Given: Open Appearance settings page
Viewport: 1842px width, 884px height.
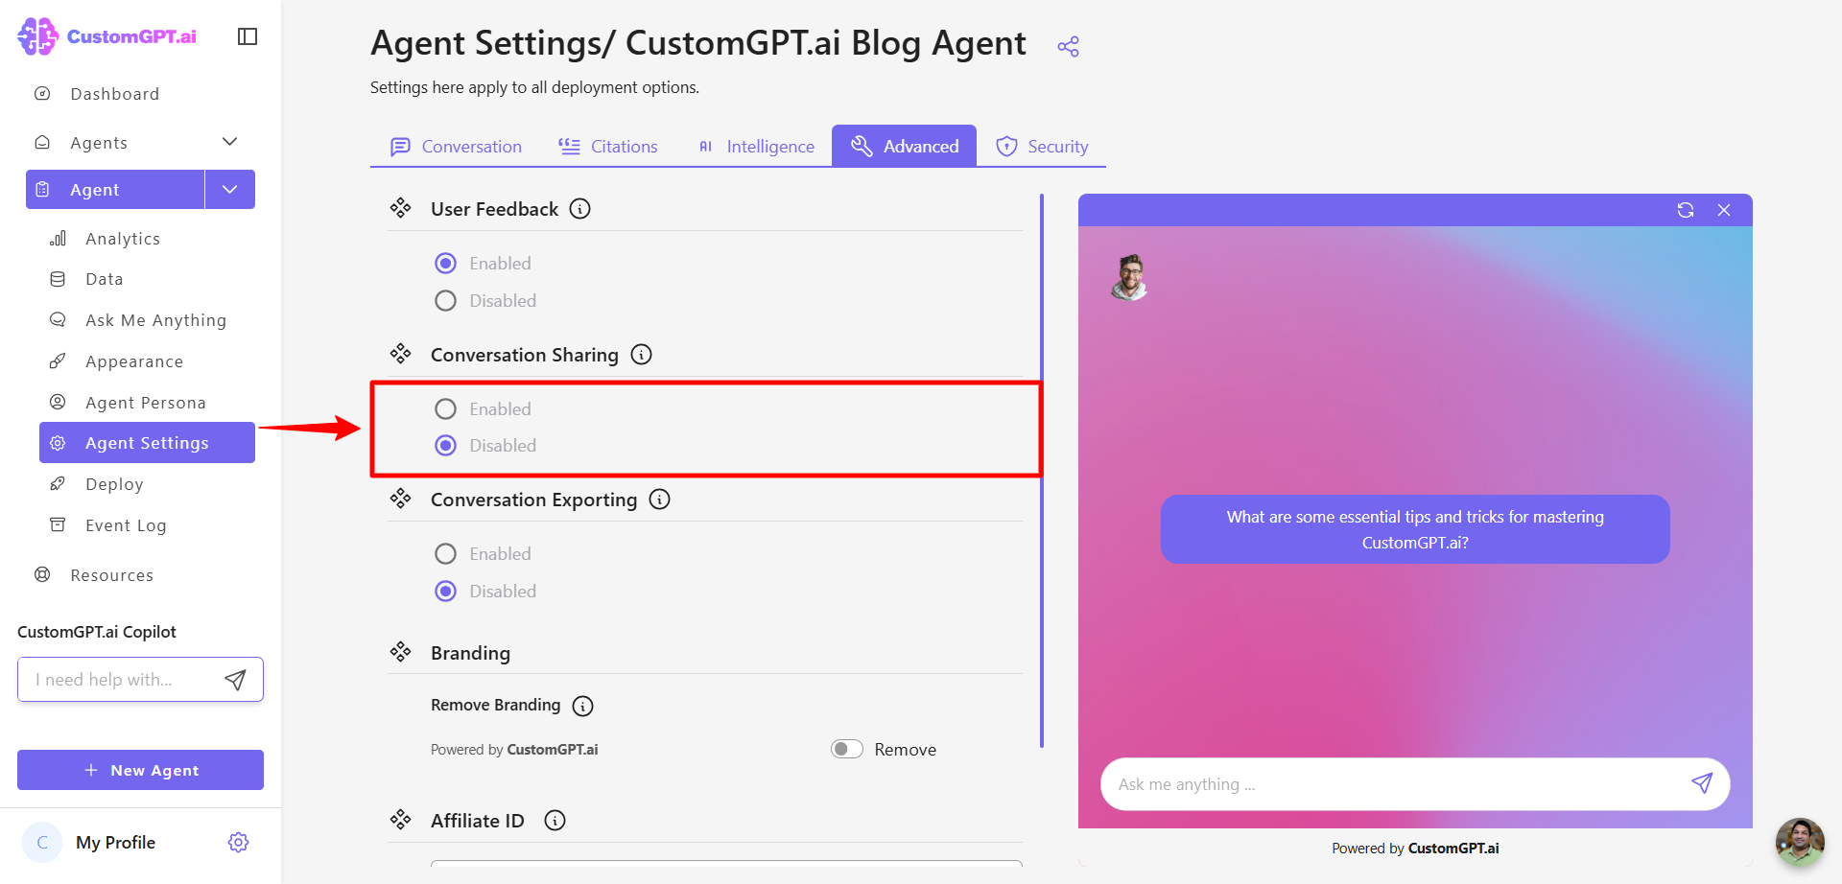Looking at the screenshot, I should [133, 361].
